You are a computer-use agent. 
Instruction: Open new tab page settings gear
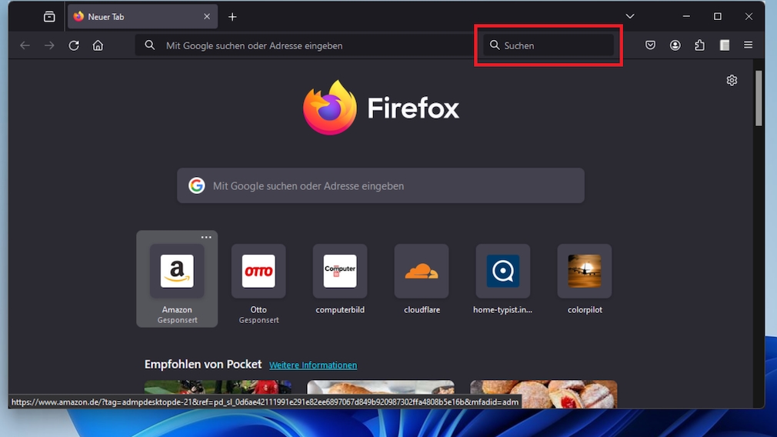(732, 80)
